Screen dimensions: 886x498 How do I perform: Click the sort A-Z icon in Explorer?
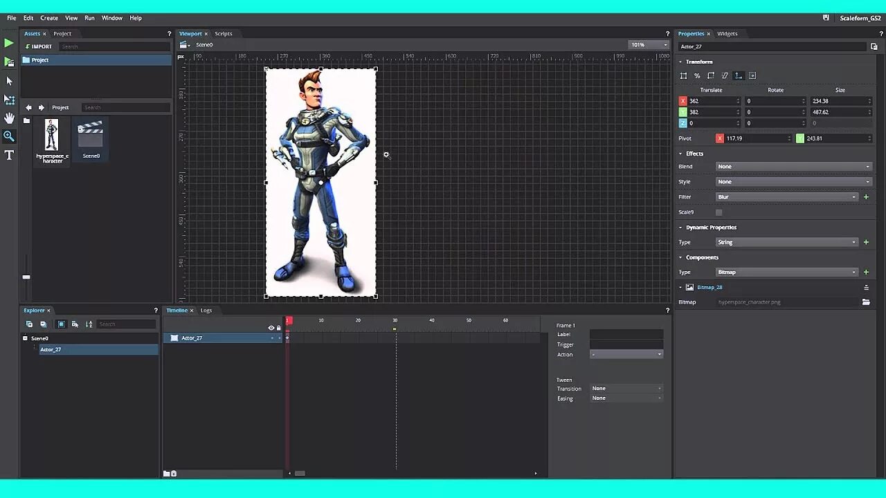89,324
